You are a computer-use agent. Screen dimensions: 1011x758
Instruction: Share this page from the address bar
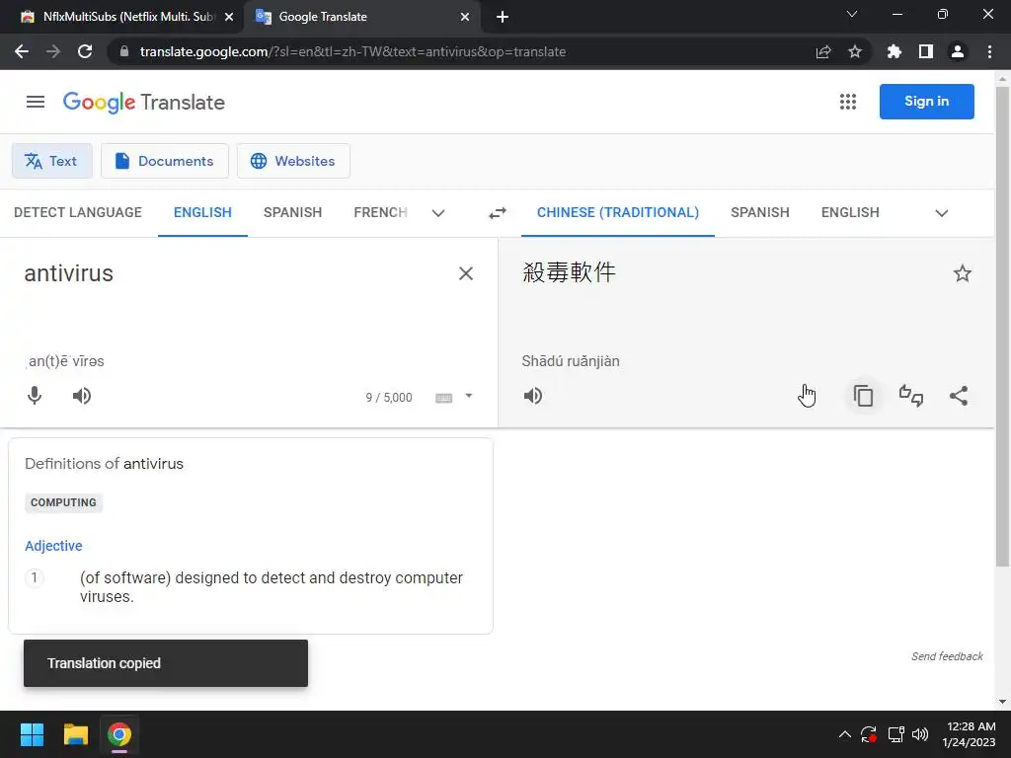[x=823, y=51]
